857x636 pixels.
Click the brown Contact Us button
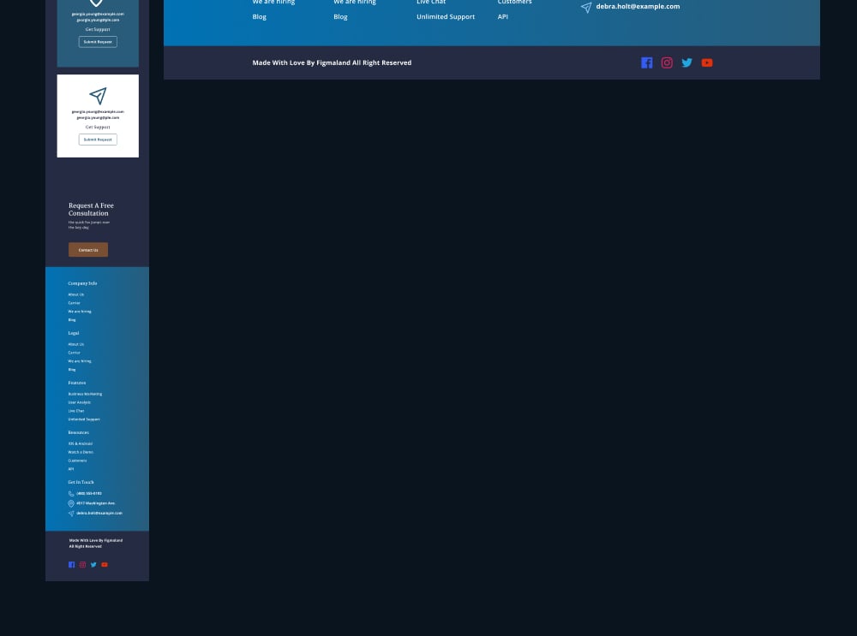(x=88, y=249)
